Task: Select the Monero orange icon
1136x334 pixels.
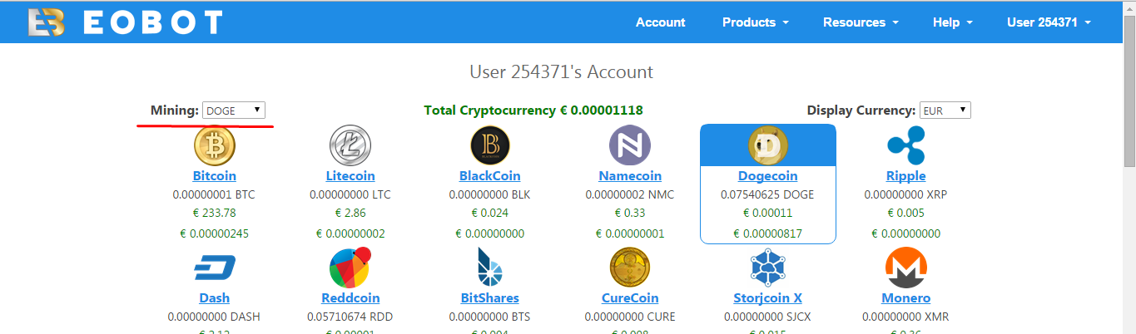Action: pyautogui.click(x=906, y=268)
